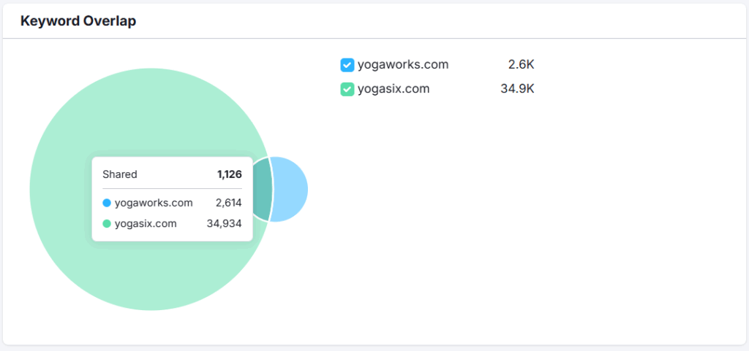Click the yogasix.com legend label
The image size is (749, 351).
pyautogui.click(x=394, y=89)
